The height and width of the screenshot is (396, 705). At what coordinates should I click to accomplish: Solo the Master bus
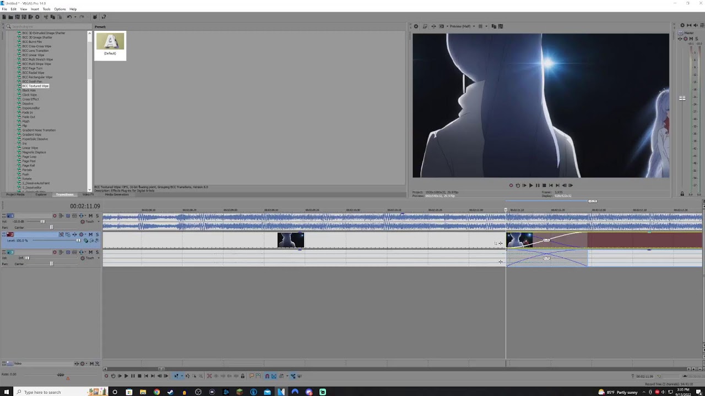tap(697, 38)
